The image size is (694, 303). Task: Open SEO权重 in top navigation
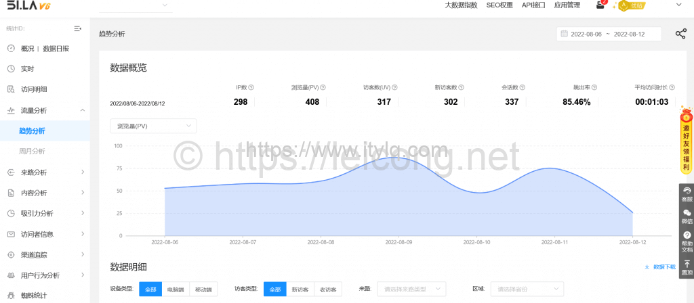(499, 5)
